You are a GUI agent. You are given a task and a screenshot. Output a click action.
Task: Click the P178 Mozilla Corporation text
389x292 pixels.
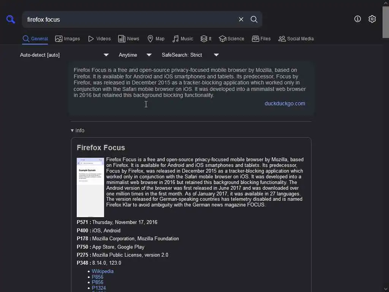tap(136, 239)
